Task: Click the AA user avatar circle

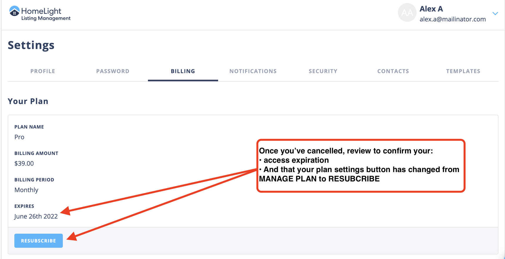Action: tap(407, 13)
